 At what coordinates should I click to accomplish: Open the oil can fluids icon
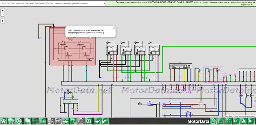point(97,121)
